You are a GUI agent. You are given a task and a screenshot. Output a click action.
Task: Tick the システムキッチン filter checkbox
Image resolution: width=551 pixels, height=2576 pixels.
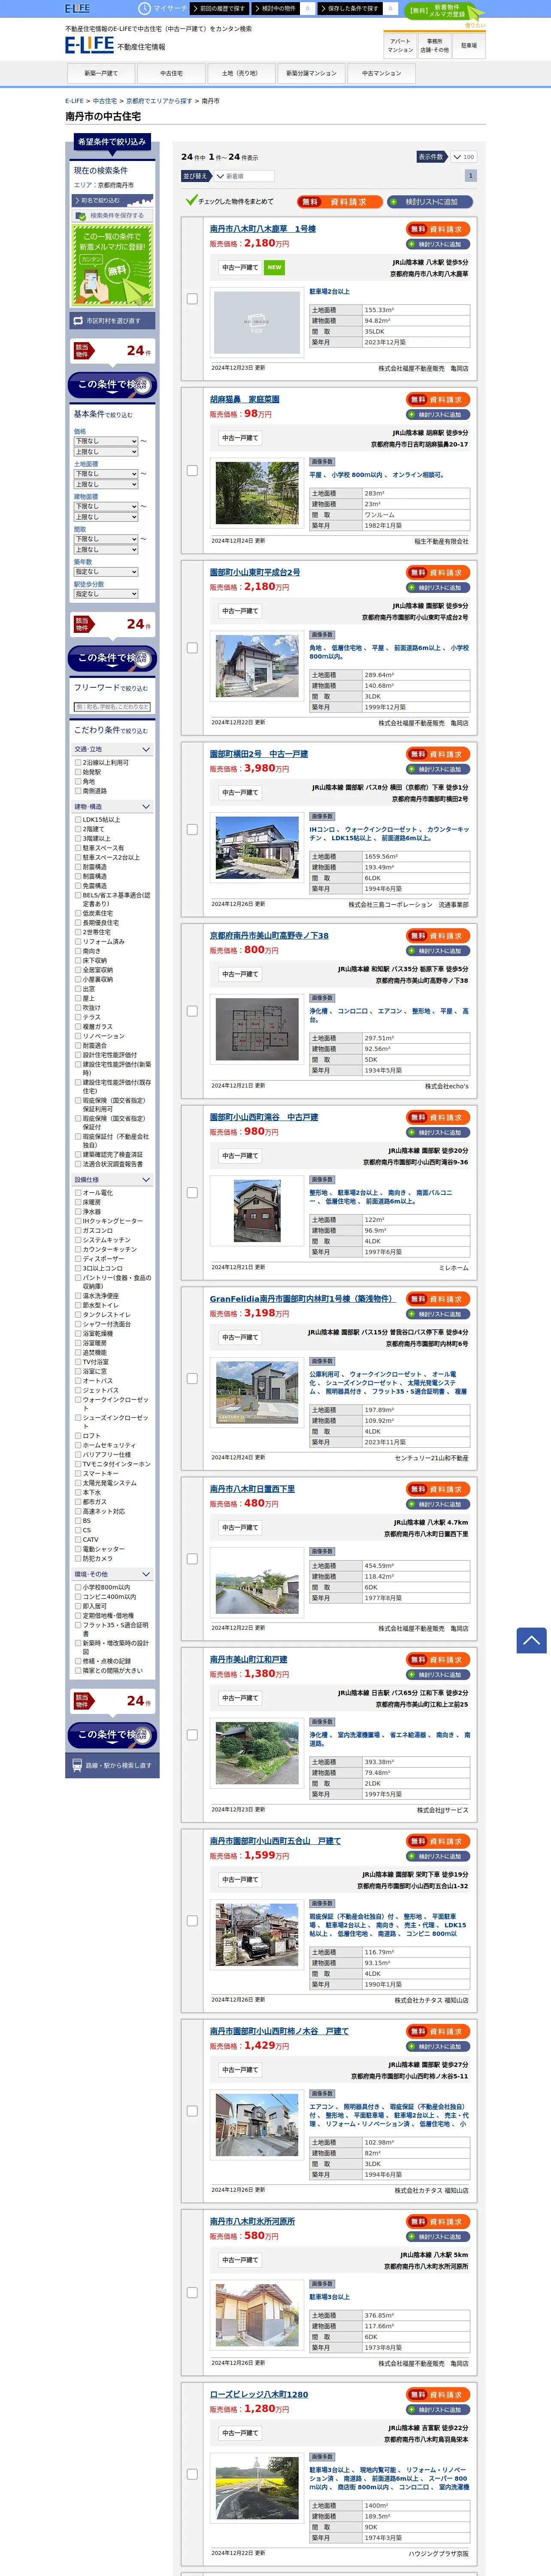click(x=78, y=1240)
